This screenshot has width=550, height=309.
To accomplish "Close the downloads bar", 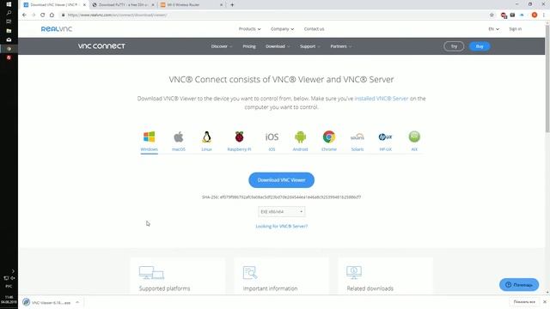I will pos(544,302).
